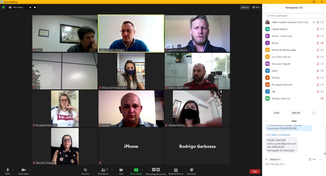
Task: Click the Mute All button
Action: click(x=296, y=113)
